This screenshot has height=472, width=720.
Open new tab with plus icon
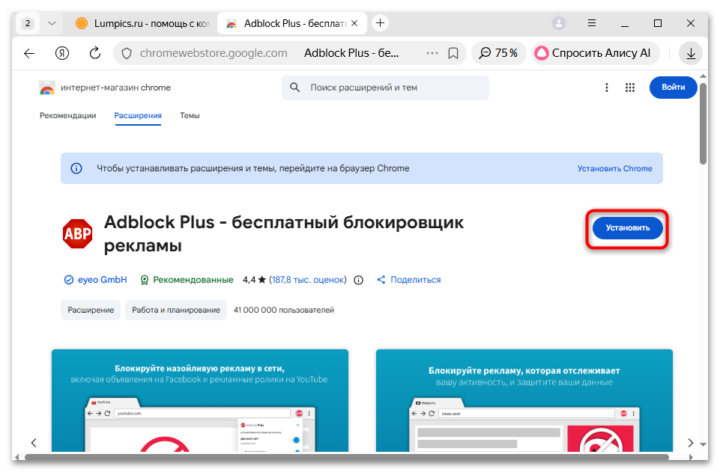[x=380, y=23]
